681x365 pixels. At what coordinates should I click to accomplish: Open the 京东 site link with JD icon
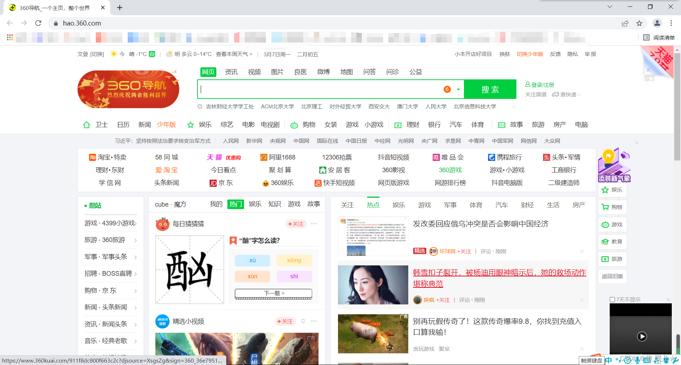point(221,183)
